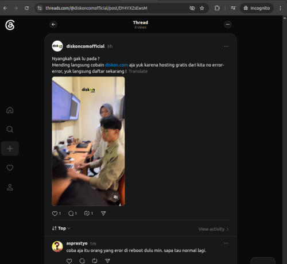287x264 pixels.
Task: Open asprastyo comment more options
Action: (226, 243)
